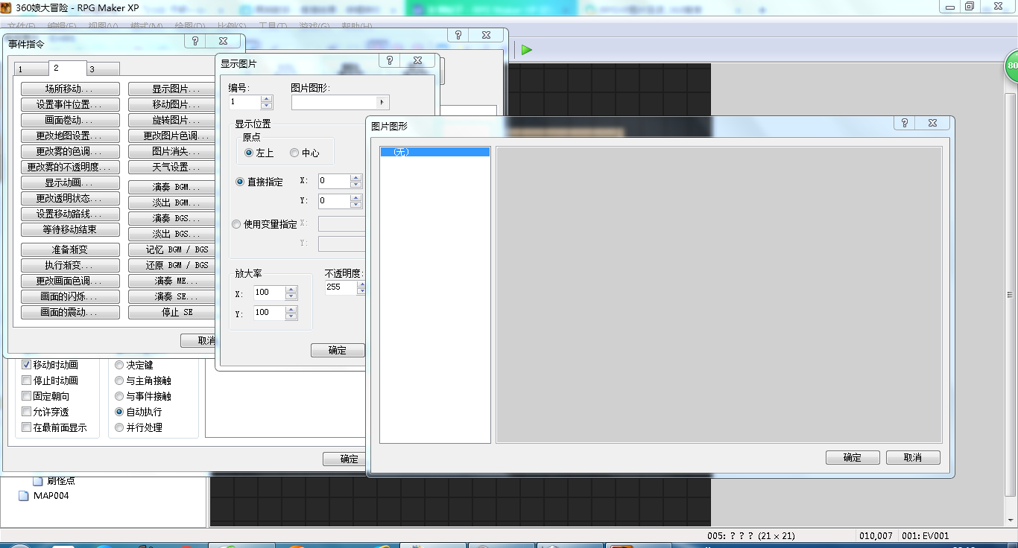
Task: Choose 中心 as picture origin
Action: (x=294, y=153)
